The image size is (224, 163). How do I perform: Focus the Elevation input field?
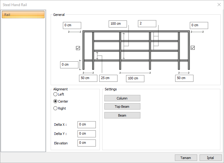tap(86, 143)
